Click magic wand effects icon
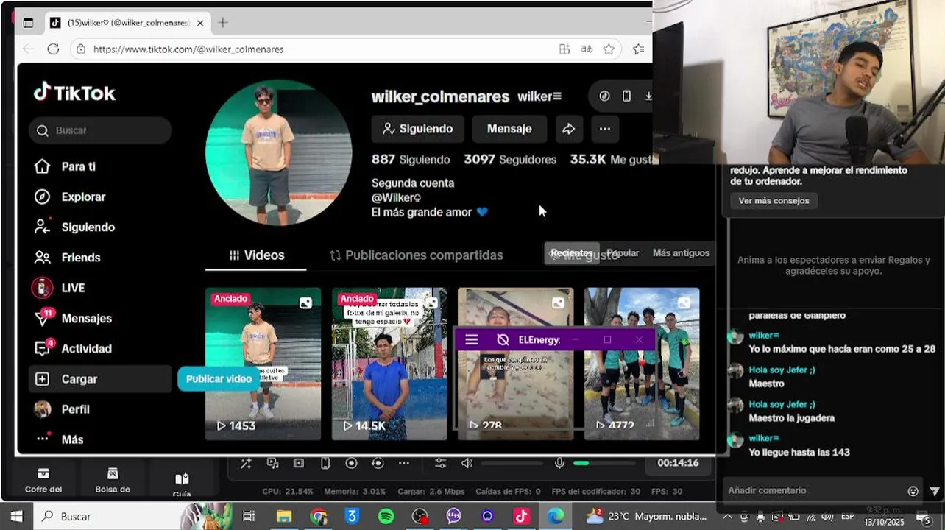This screenshot has height=530, width=945. tap(246, 463)
